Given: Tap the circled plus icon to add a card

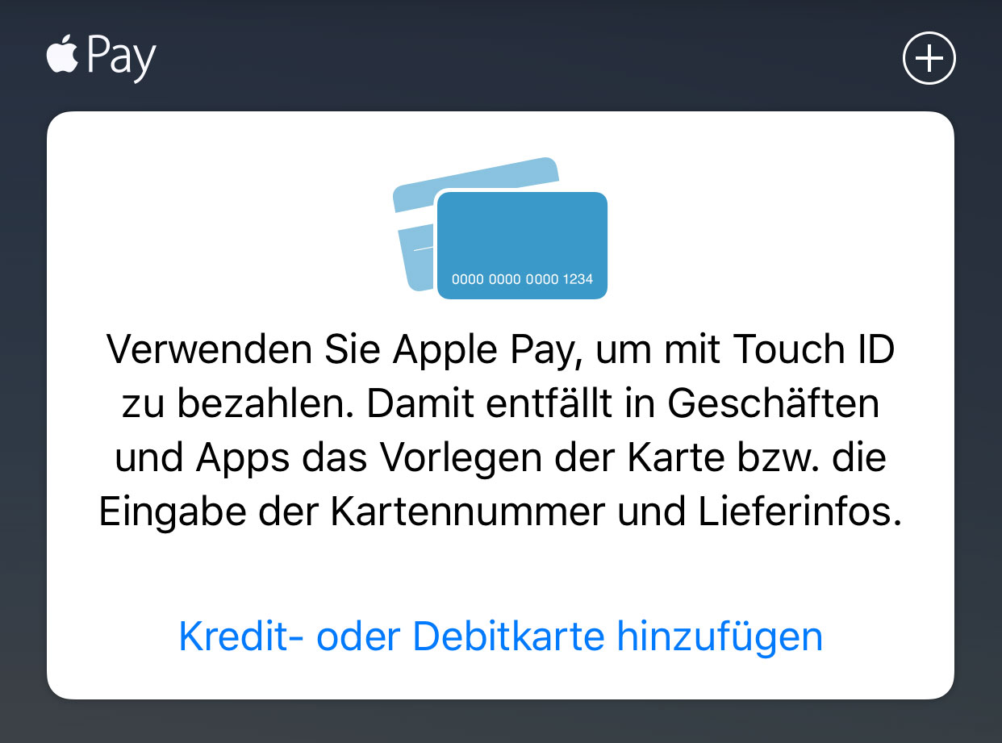Looking at the screenshot, I should tap(929, 58).
